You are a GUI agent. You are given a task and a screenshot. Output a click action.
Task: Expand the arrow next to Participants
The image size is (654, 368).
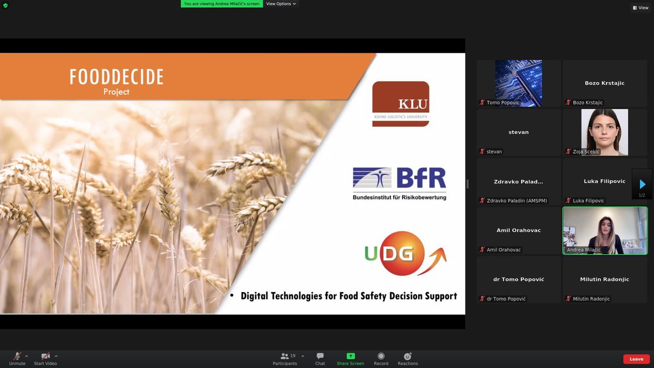(303, 356)
